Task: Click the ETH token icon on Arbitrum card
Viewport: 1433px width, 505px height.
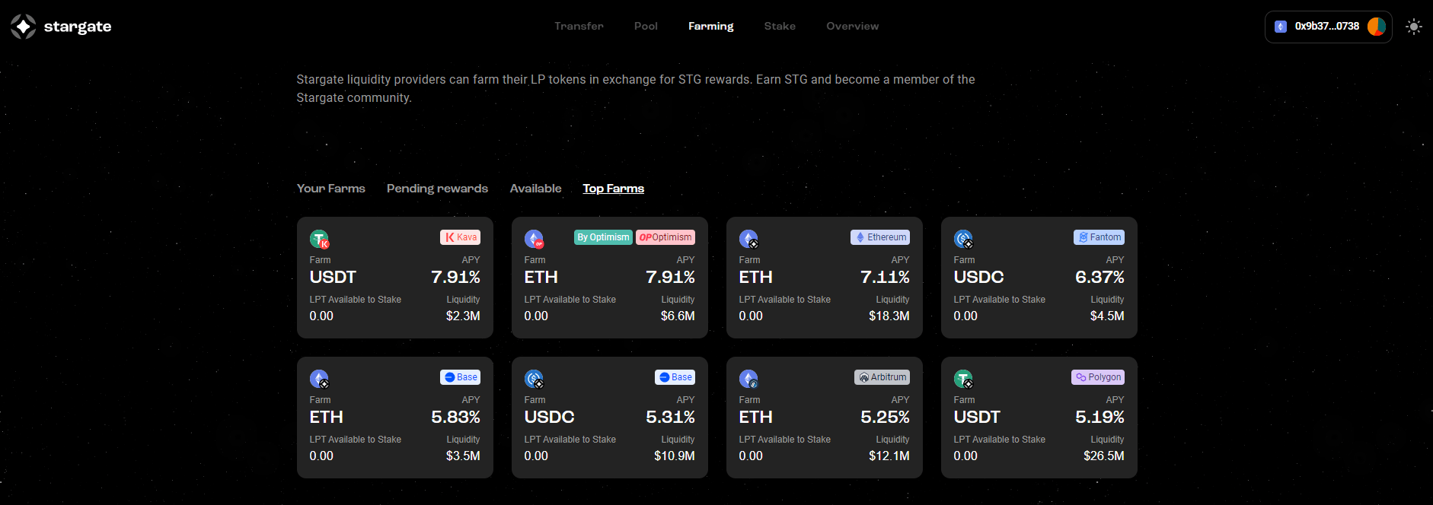Action: pos(748,380)
